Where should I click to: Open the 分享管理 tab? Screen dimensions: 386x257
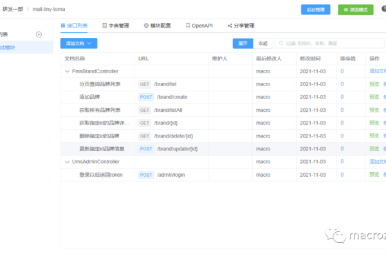[241, 26]
